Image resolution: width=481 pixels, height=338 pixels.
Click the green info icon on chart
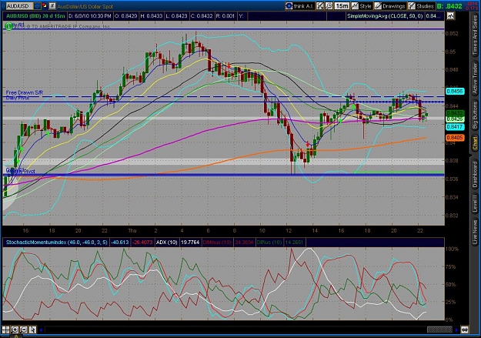[8, 26]
